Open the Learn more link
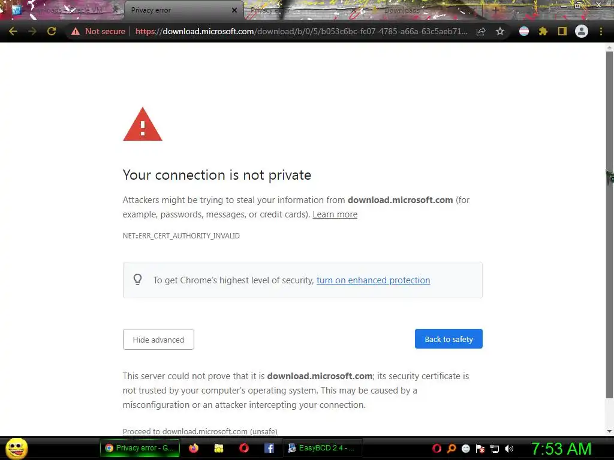The height and width of the screenshot is (460, 614). click(x=335, y=214)
